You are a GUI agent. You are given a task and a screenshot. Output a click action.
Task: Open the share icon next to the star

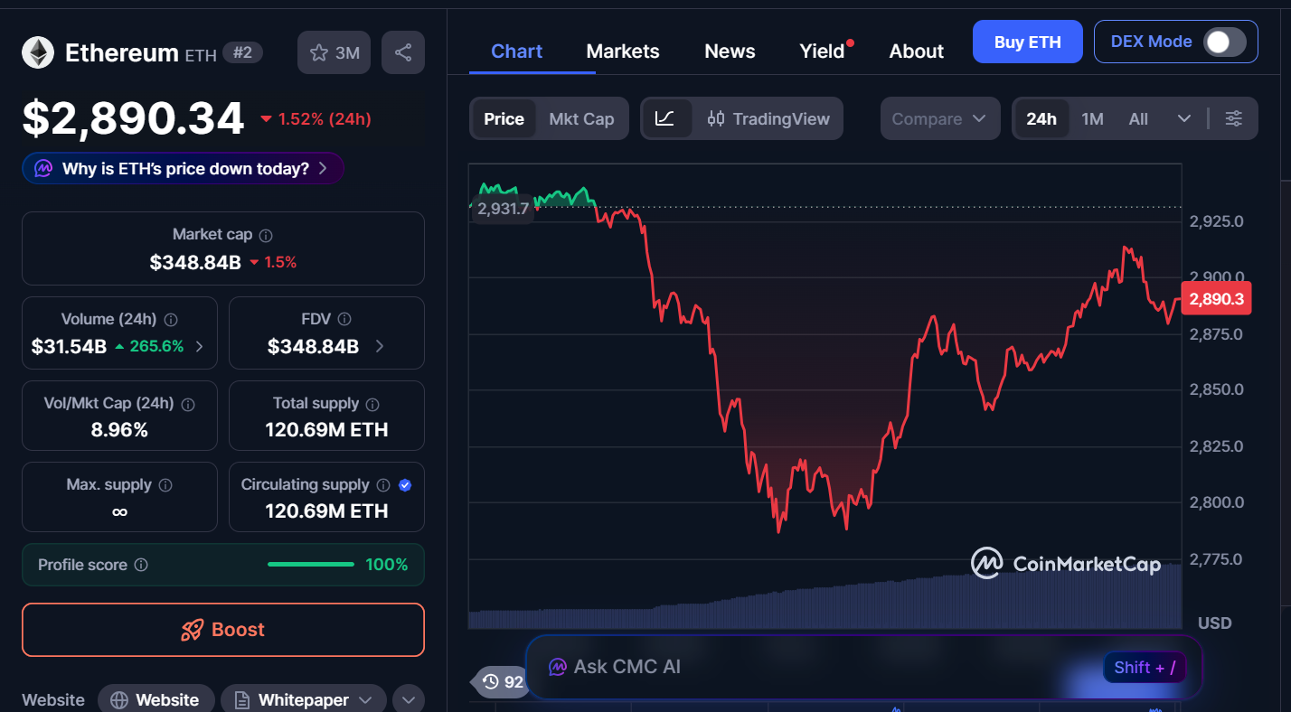tap(402, 52)
